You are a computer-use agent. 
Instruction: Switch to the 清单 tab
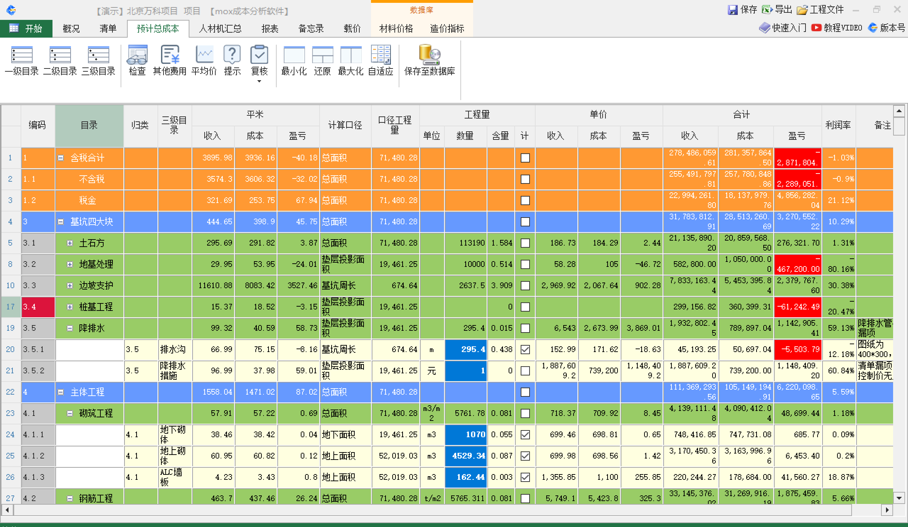click(x=108, y=28)
